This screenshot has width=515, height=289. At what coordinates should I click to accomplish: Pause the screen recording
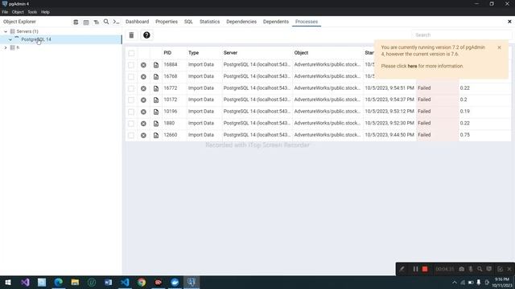[415, 269]
